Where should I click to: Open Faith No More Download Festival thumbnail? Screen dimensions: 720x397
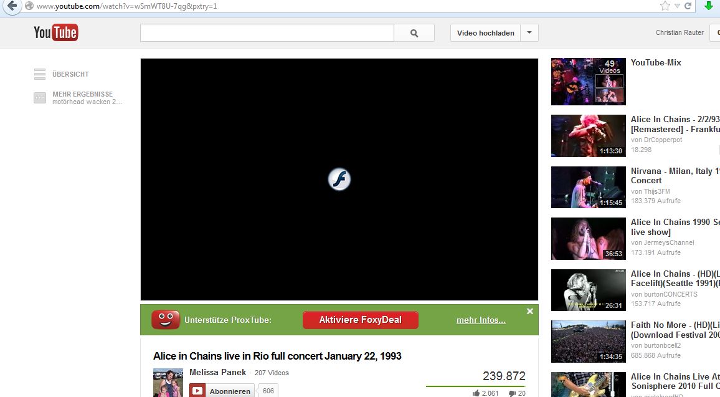(x=588, y=342)
